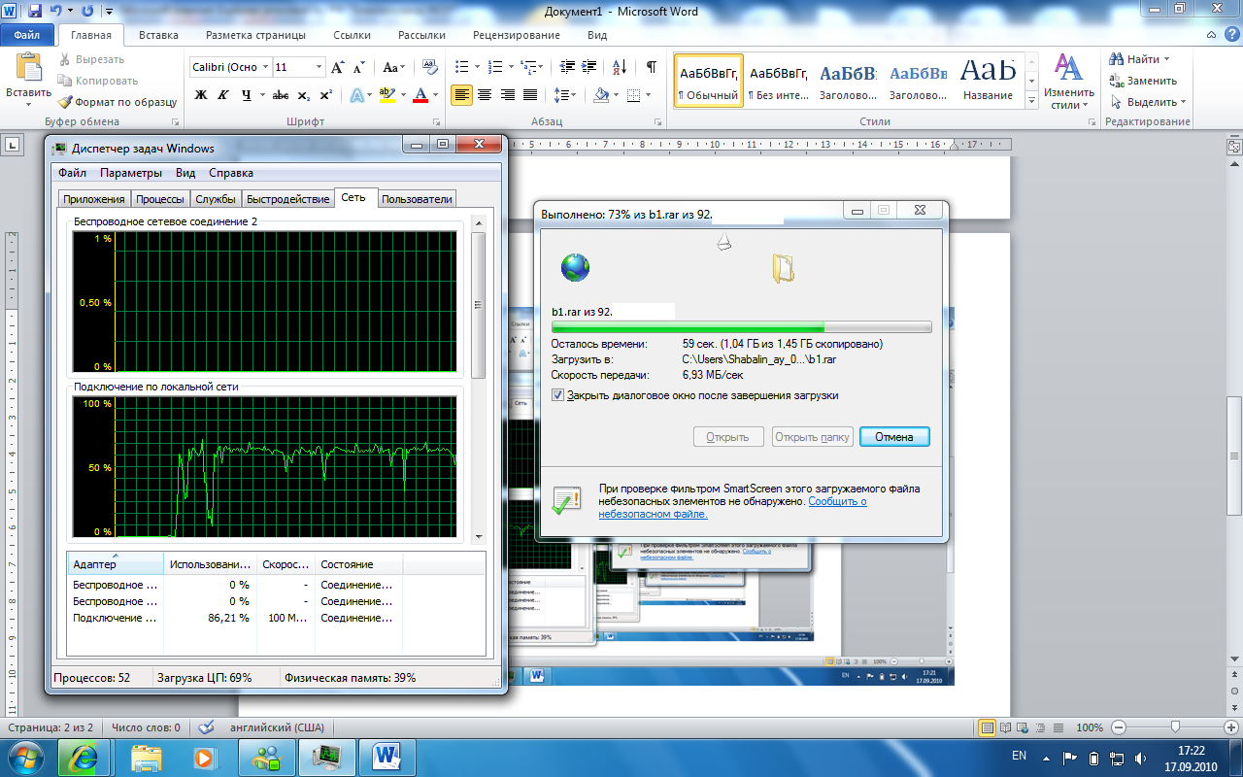Click the italic (К) formatting icon
Screen dimensions: 1243x777
(x=224, y=95)
